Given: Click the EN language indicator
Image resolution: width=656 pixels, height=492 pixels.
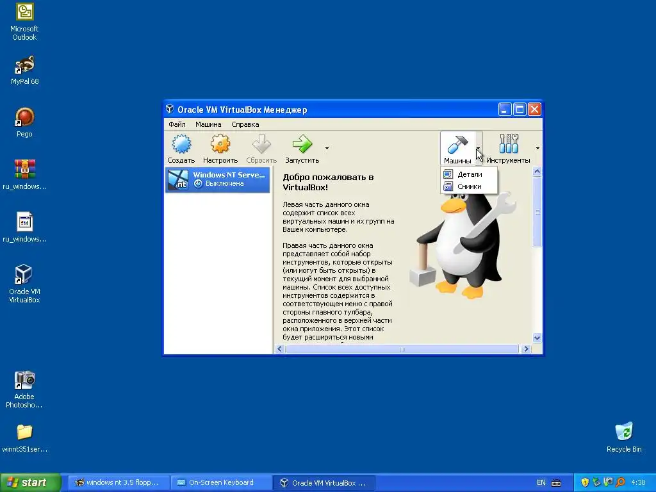Looking at the screenshot, I should 541,482.
